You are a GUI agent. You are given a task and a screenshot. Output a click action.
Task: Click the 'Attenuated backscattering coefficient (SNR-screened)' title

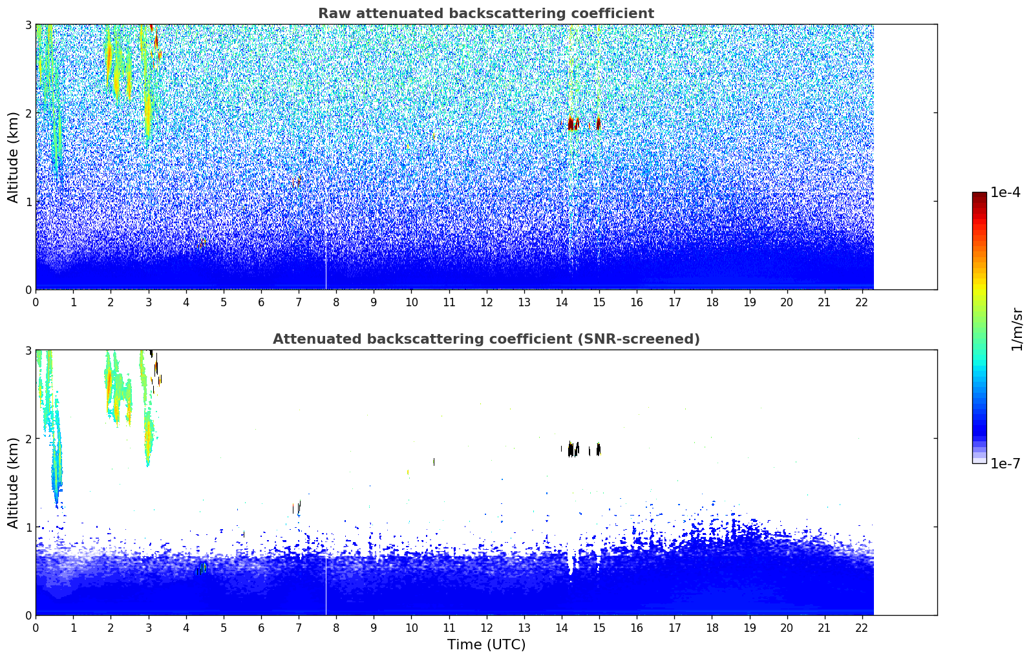pyautogui.click(x=486, y=339)
